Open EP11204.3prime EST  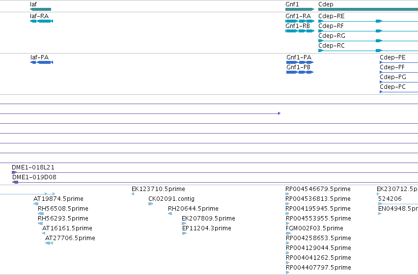[185, 233]
